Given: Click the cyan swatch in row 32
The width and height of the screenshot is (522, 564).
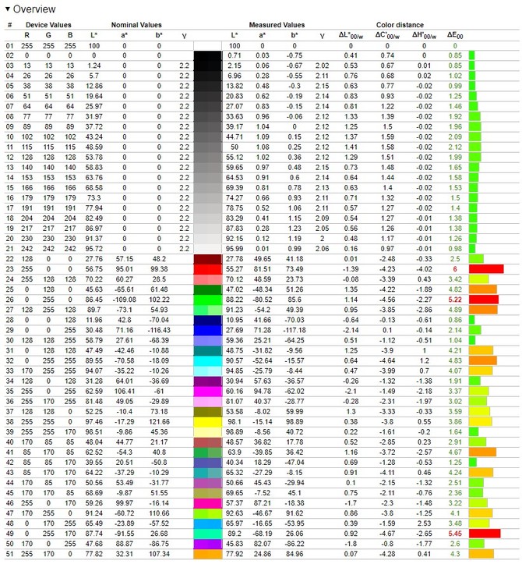Looking at the screenshot, I should [208, 360].
